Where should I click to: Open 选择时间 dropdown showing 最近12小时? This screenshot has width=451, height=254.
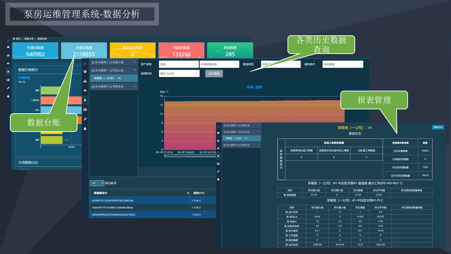(x=179, y=73)
